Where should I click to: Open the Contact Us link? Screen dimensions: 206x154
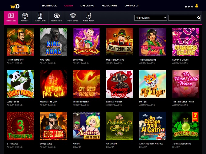point(131,6)
